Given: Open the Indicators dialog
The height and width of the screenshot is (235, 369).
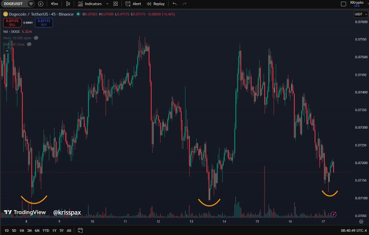Looking at the screenshot, I should [x=90, y=4].
